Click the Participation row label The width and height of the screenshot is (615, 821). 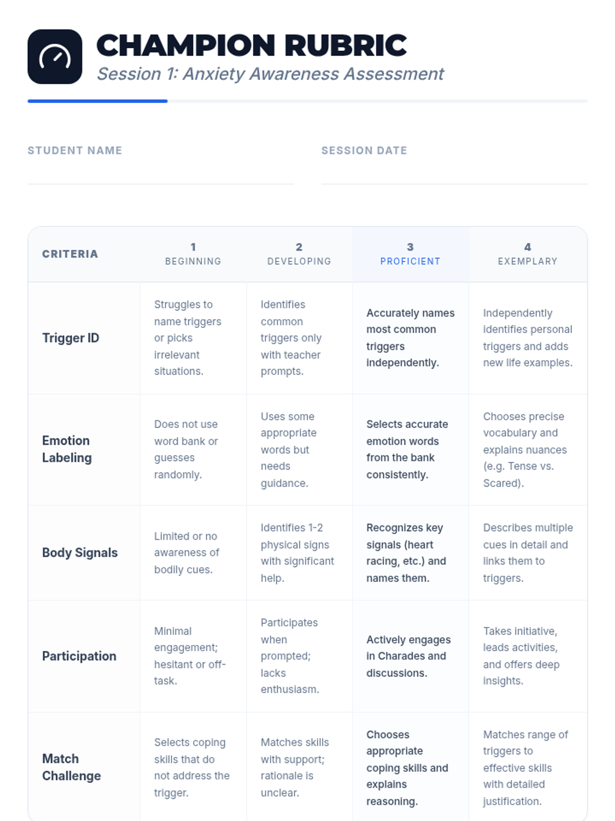(79, 656)
